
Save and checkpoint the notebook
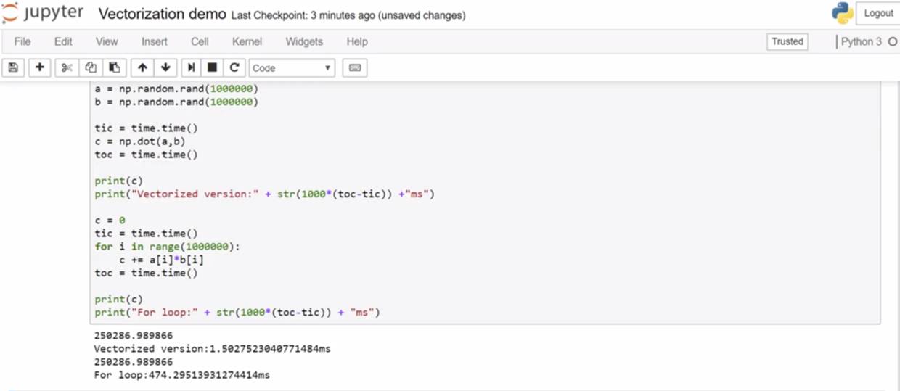[12, 67]
